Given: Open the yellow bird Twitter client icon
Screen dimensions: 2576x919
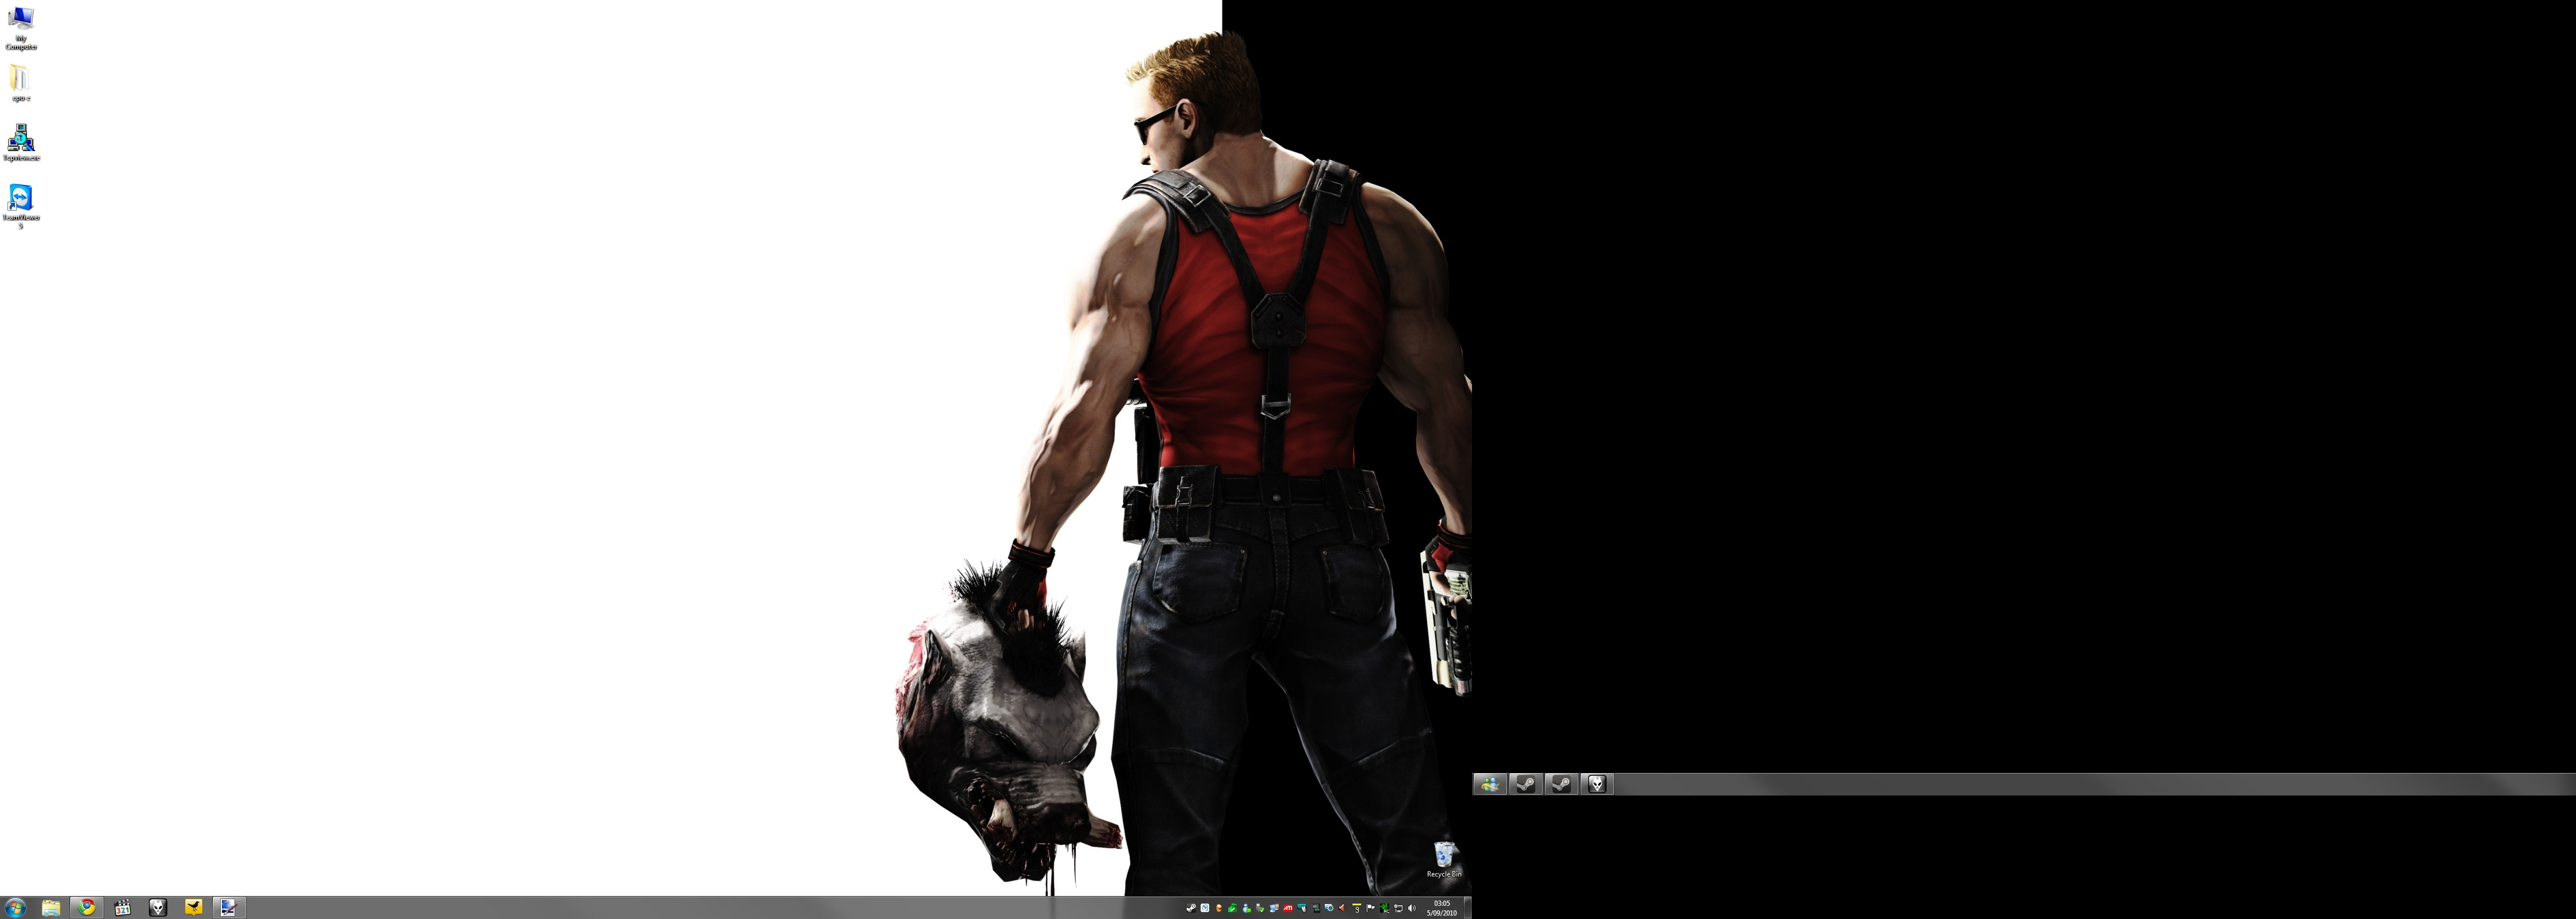Looking at the screenshot, I should (193, 907).
